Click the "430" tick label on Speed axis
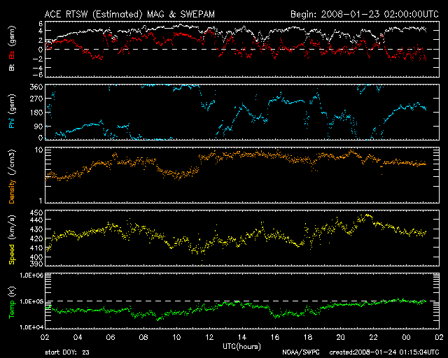This screenshot has height=358, width=448. [x=36, y=229]
